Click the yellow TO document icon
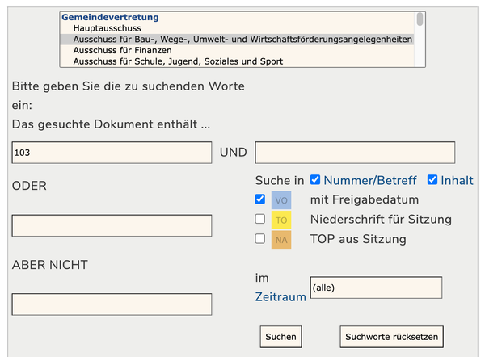 [281, 220]
